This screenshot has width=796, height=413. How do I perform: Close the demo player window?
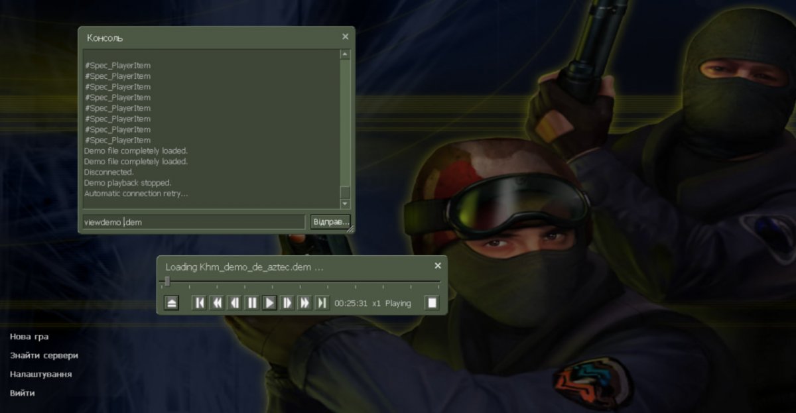pyautogui.click(x=437, y=266)
